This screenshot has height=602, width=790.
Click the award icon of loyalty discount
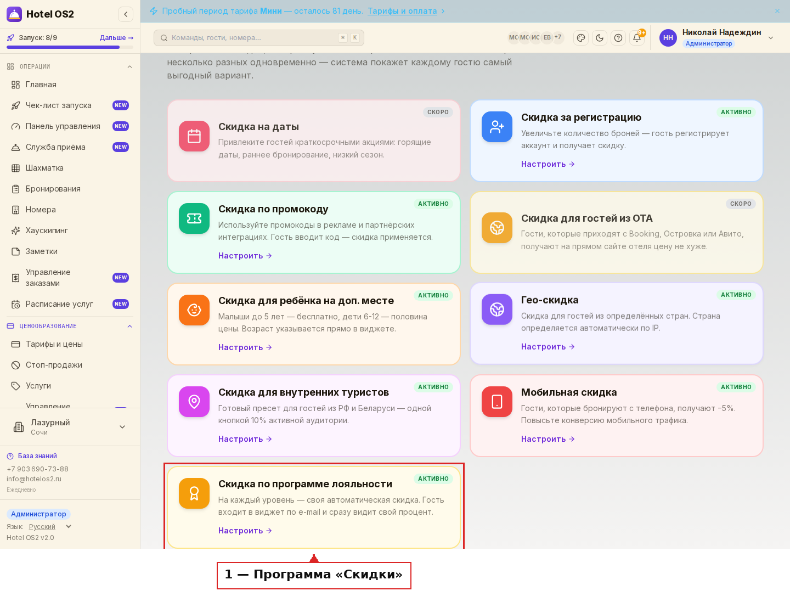pyautogui.click(x=194, y=493)
